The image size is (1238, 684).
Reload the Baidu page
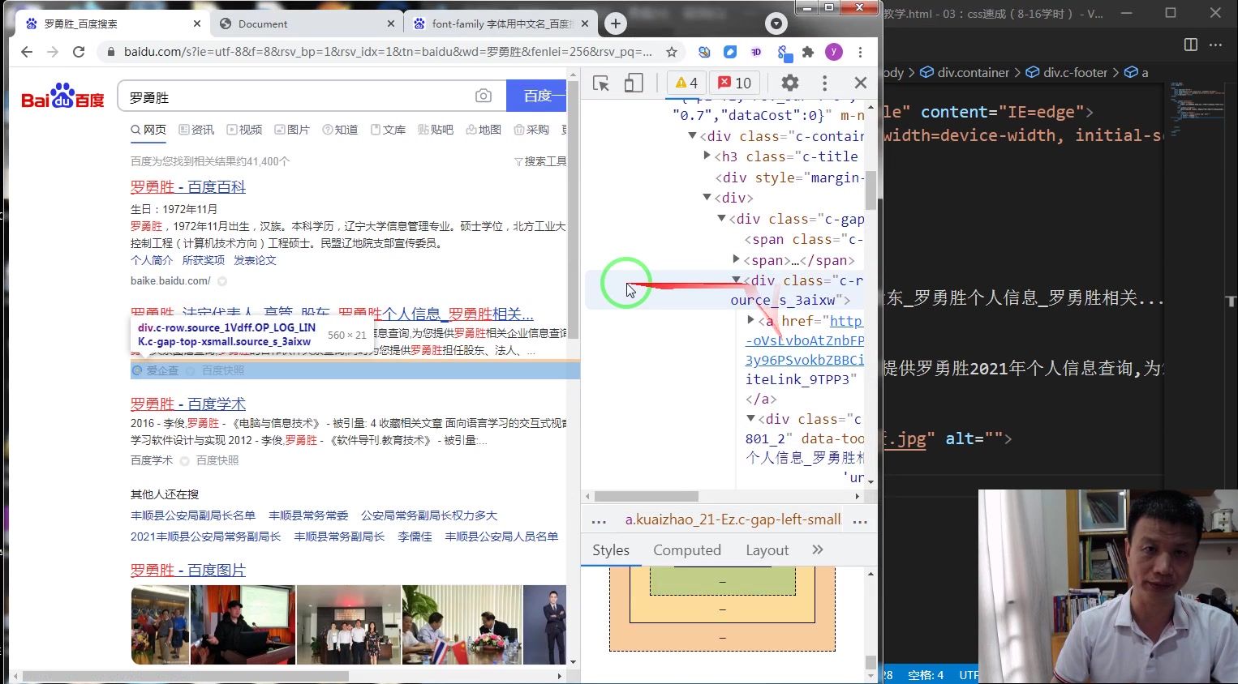(x=79, y=52)
